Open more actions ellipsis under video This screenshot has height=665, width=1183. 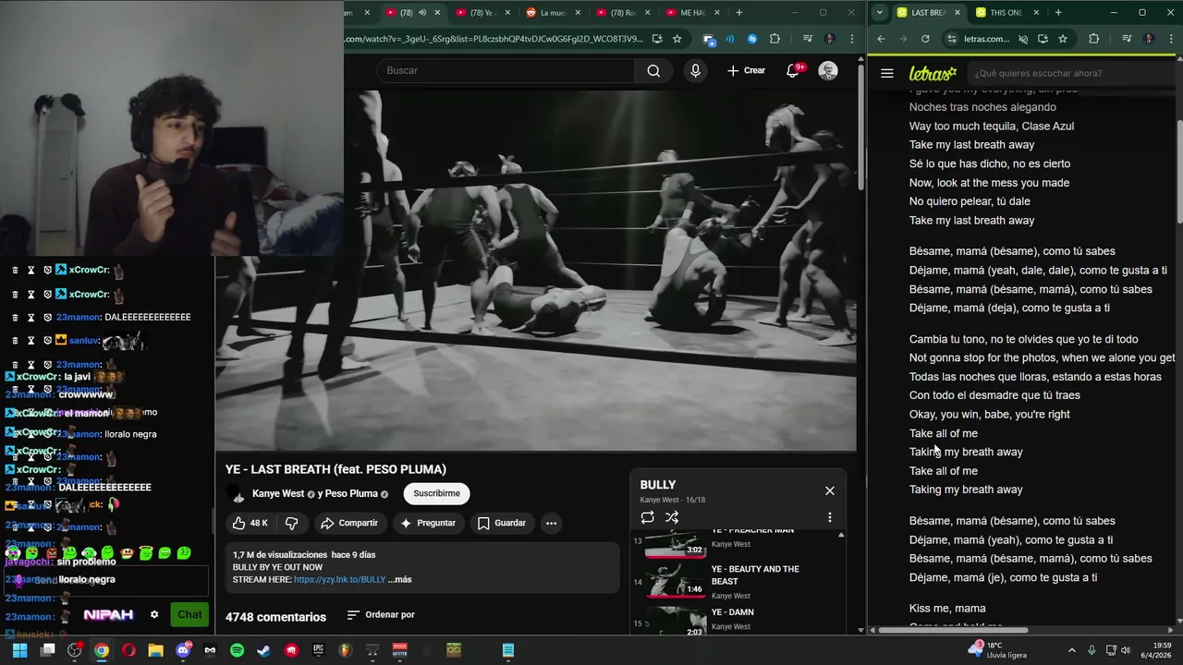click(x=551, y=523)
